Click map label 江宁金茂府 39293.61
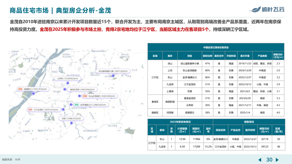Viewport: 292px width, 164px height. (44, 110)
